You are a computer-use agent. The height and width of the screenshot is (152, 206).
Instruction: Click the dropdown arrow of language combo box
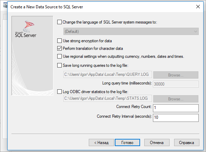196,32
